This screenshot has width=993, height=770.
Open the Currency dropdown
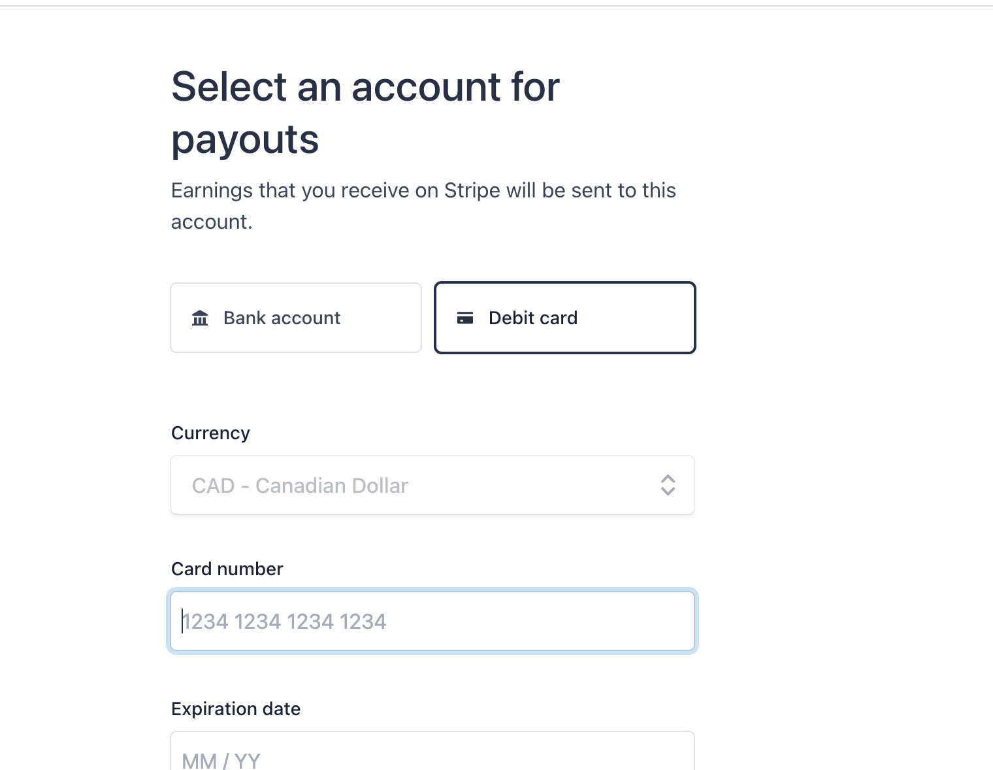pyautogui.click(x=432, y=485)
